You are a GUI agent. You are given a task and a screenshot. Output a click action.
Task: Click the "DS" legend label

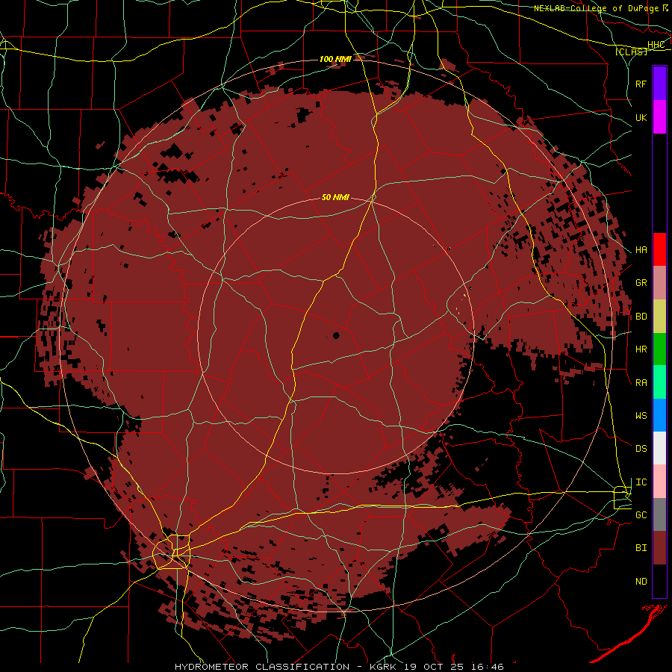pos(641,448)
